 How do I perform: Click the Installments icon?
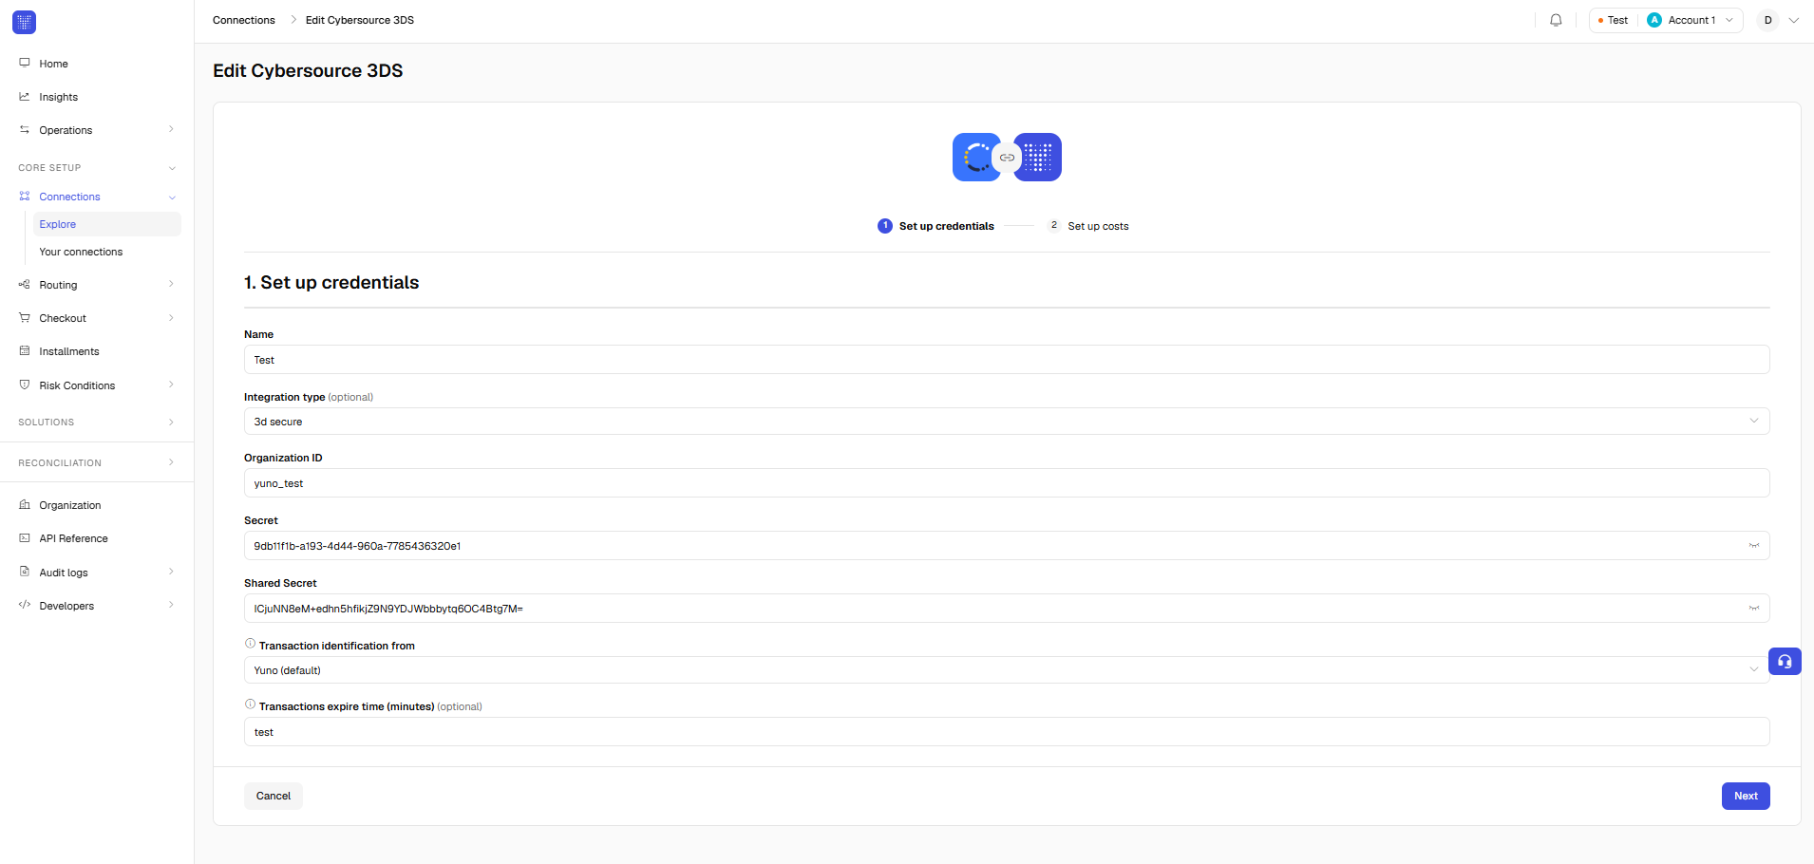click(x=25, y=350)
